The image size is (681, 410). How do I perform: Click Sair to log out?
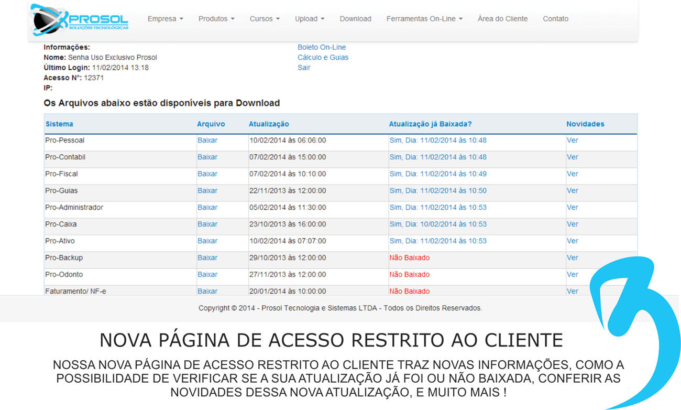pyautogui.click(x=304, y=68)
